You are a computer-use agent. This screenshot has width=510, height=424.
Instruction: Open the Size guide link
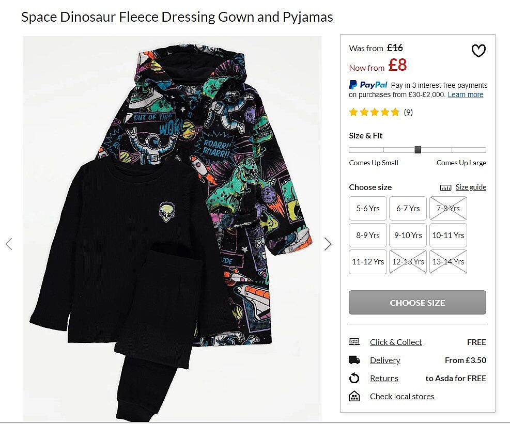click(x=471, y=187)
